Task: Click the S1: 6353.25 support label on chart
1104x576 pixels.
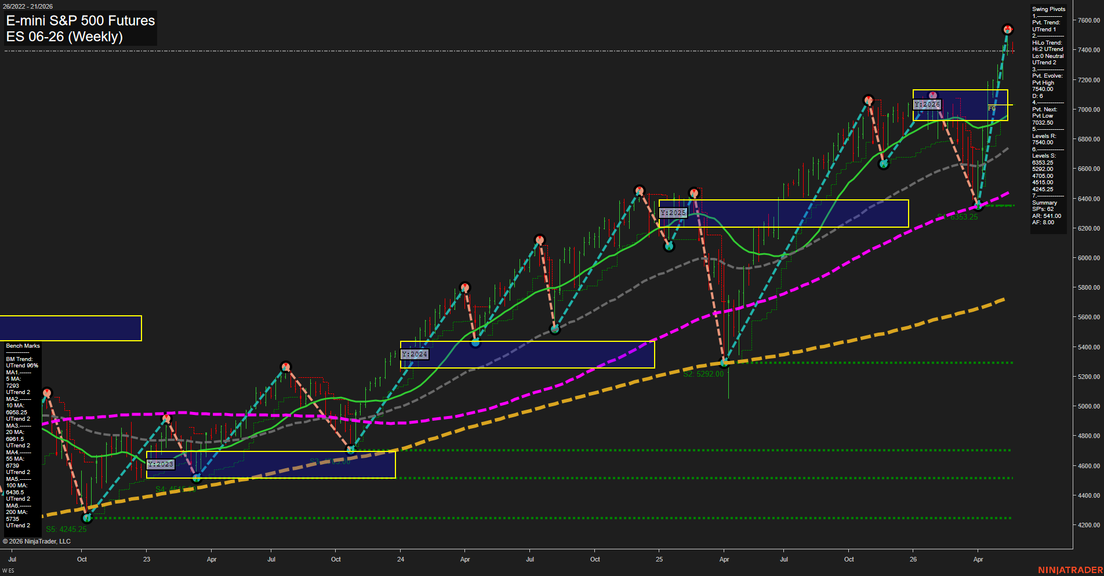Action: click(x=957, y=217)
